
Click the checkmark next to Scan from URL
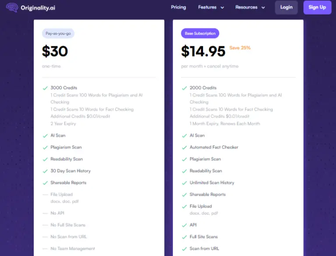tap(184, 249)
